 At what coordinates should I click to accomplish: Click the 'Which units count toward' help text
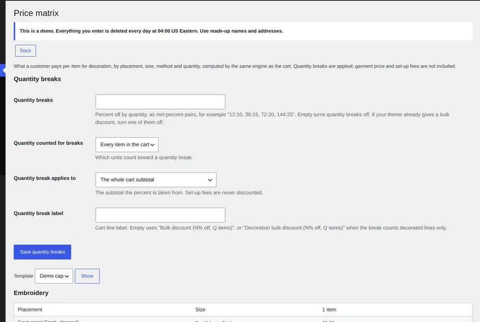(144, 157)
